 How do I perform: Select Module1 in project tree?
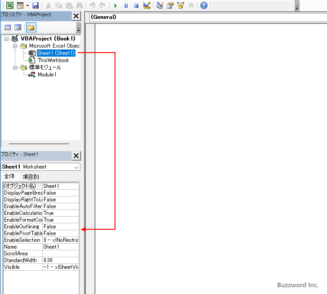[47, 75]
